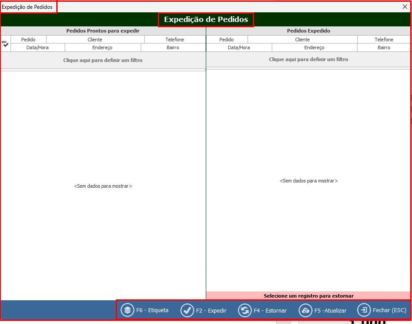412x324 pixels.
Task: Click the F2 Expedir checkmark icon
Action: [x=187, y=310]
